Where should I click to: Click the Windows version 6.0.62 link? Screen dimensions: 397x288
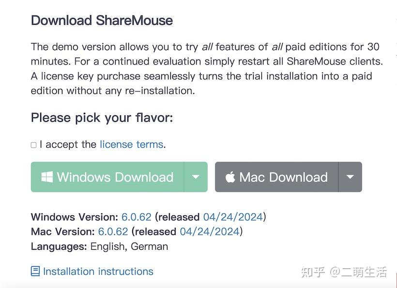tap(137, 217)
